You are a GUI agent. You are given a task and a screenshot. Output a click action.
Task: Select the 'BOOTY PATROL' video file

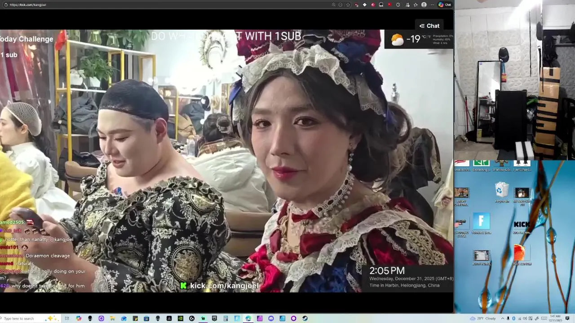point(482,258)
